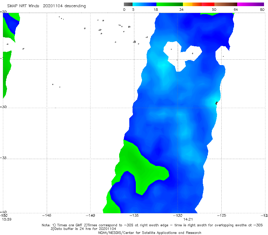This screenshot has width=268, height=235.
Task: Click the yellow-orange segment of the color bar
Action: coord(192,4)
